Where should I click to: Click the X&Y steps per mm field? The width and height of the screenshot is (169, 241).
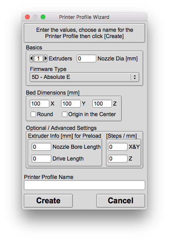click(118, 147)
